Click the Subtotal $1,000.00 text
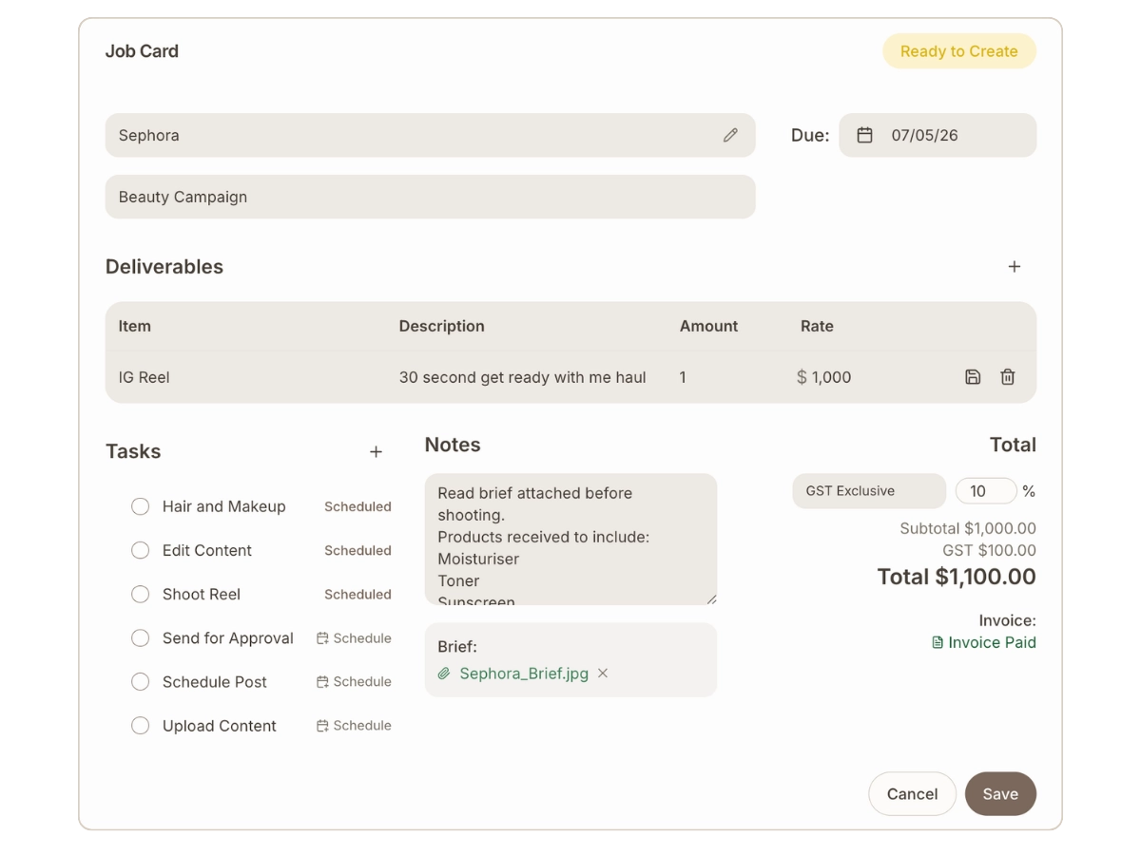1141x855 pixels. 968,528
